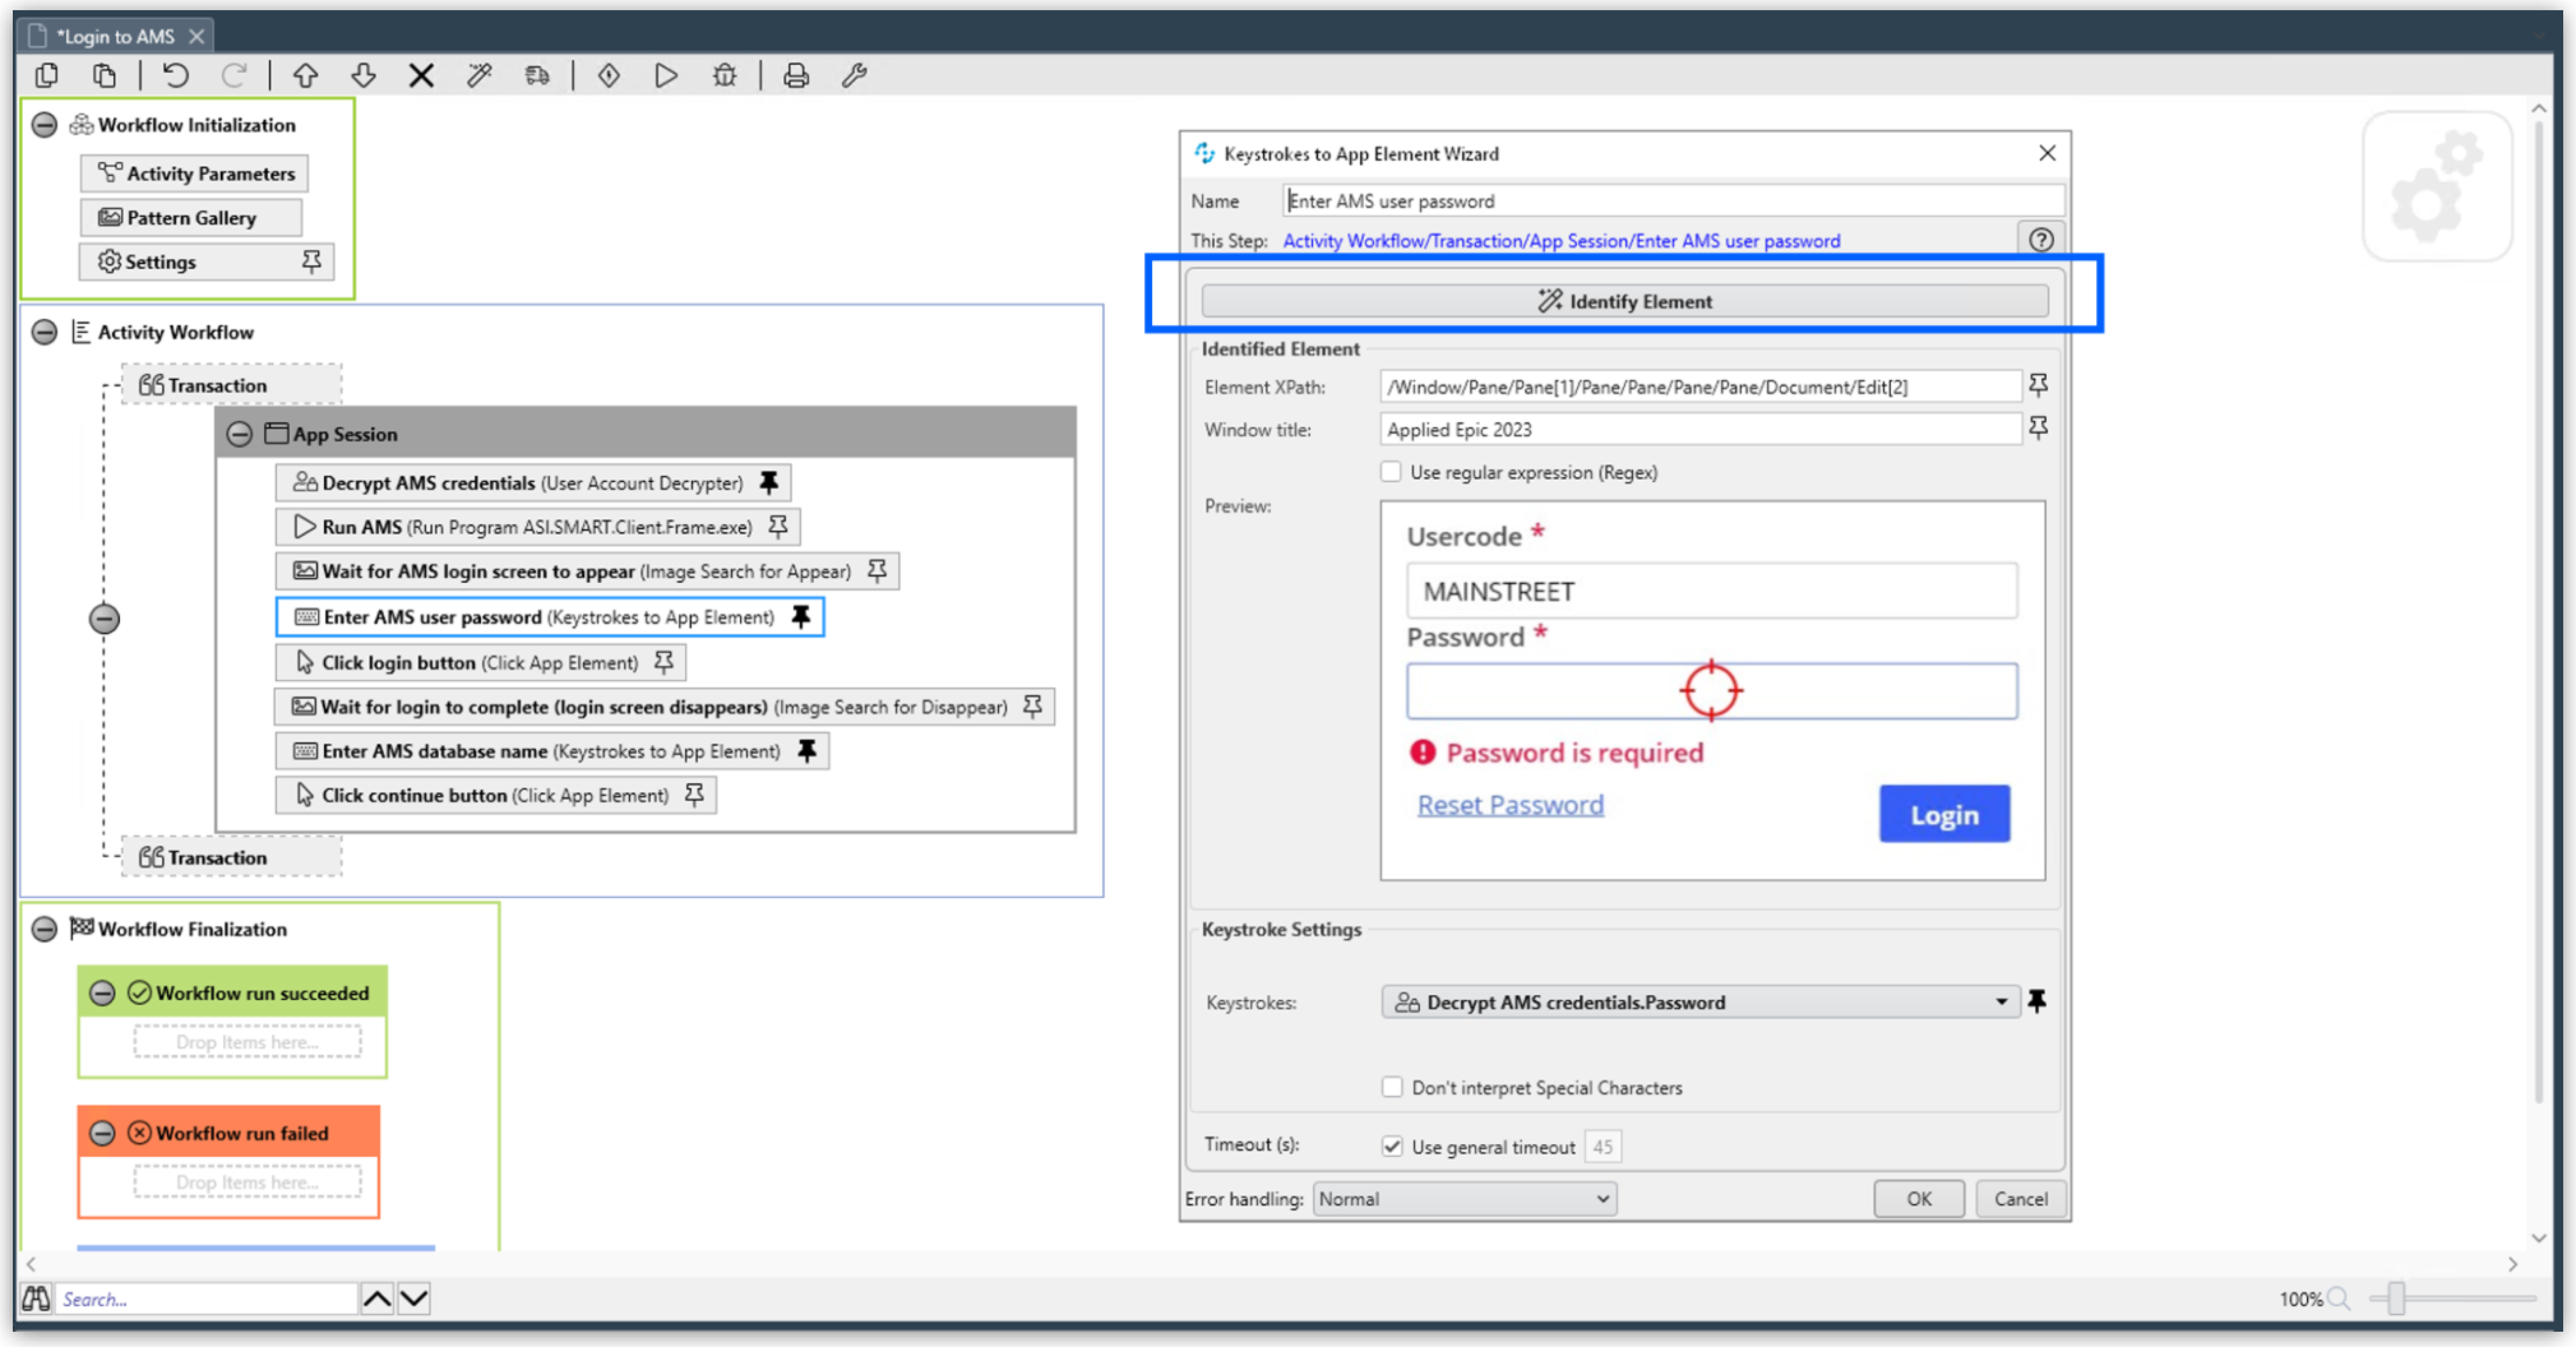Collapse the Workflow Initialization section
The width and height of the screenshot is (2576, 1347).
43,124
